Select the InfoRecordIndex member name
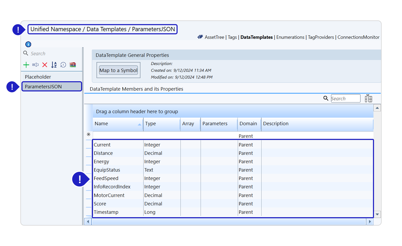The width and height of the screenshot is (402, 246). coord(112,187)
